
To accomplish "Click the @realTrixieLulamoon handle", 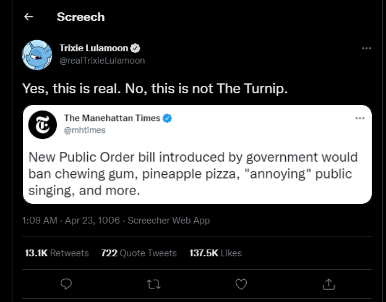I will (101, 61).
